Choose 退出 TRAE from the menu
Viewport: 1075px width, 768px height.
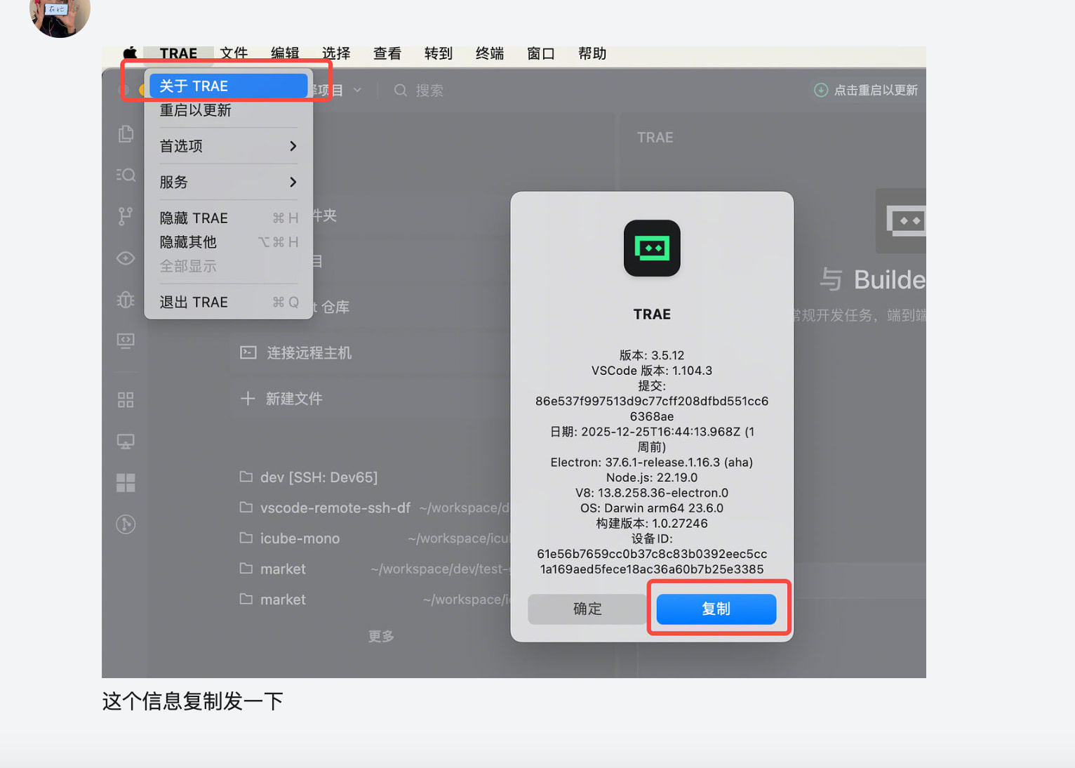[x=229, y=303]
